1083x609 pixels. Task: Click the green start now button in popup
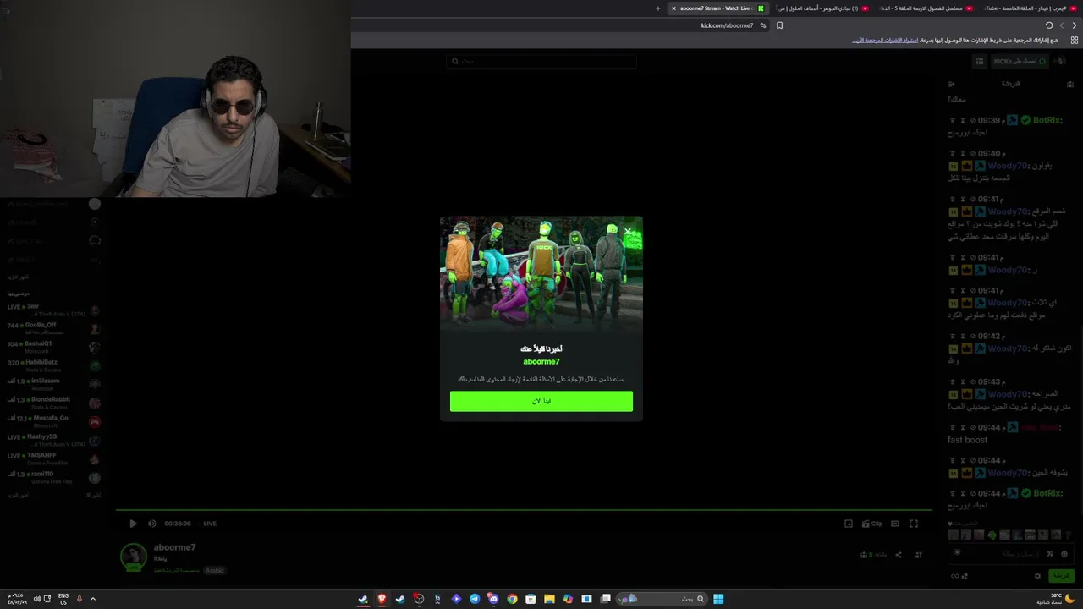541,401
